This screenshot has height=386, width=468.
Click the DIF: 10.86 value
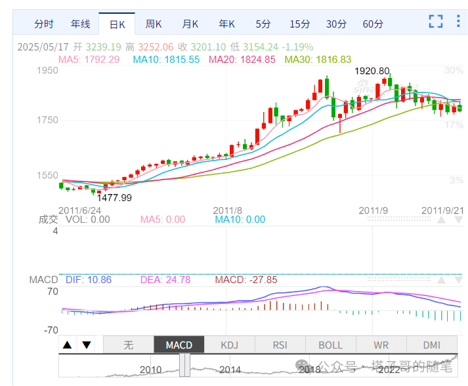89,280
